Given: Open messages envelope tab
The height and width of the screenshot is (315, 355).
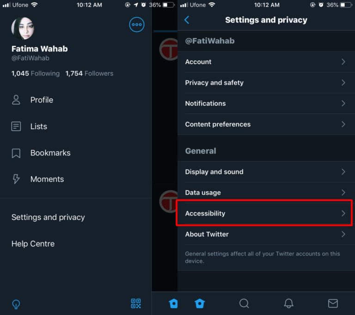Looking at the screenshot, I should coord(333,303).
